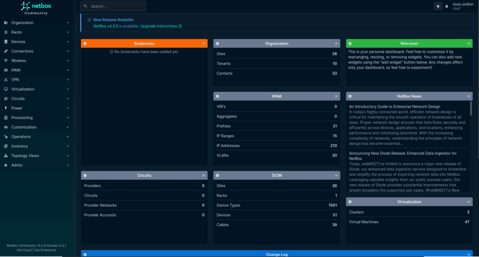Viewport: 479px width, 257px height.
Task: Open Change Log widget gear settings
Action: (85, 255)
